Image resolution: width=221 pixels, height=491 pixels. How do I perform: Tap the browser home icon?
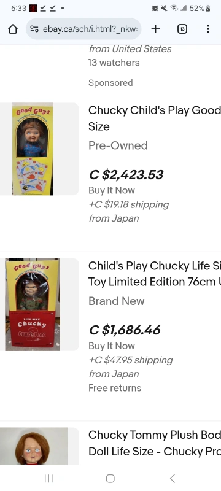tap(12, 29)
